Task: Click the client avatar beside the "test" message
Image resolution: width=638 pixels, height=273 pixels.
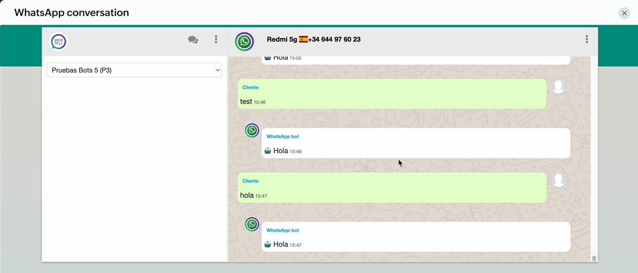Action: (558, 86)
